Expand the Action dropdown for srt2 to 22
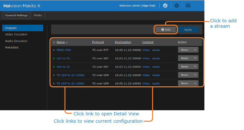Image resolution: width=244 pixels, height=130 pixels. click(188, 67)
